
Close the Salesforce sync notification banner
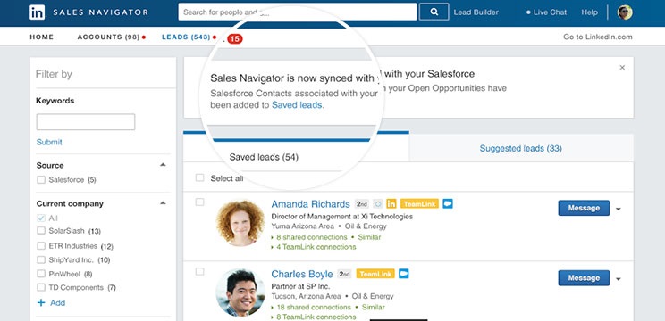[x=622, y=67]
